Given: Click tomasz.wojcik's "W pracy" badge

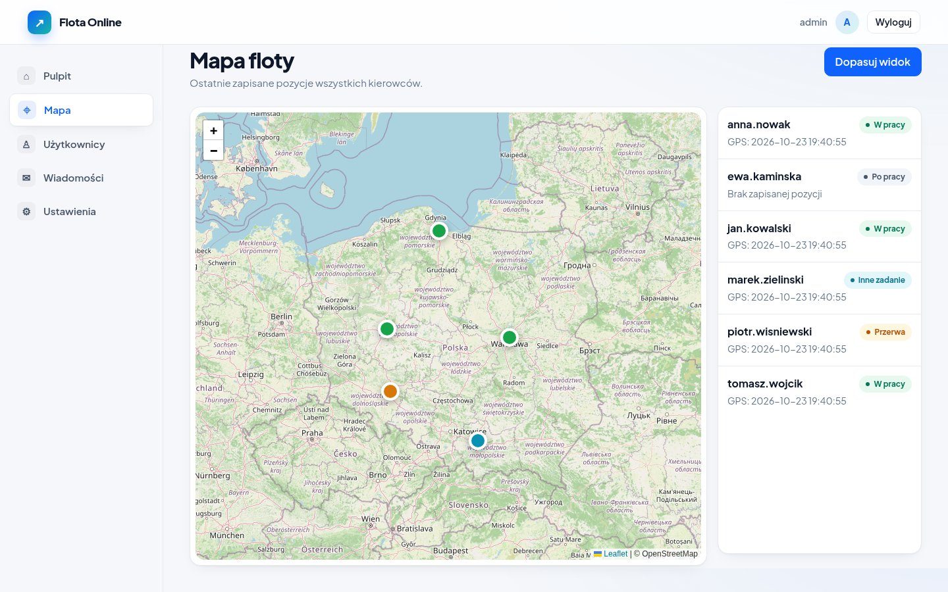Looking at the screenshot, I should click(885, 384).
